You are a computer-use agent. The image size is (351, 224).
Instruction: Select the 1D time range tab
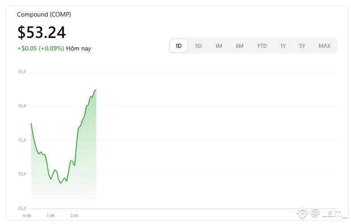[179, 46]
